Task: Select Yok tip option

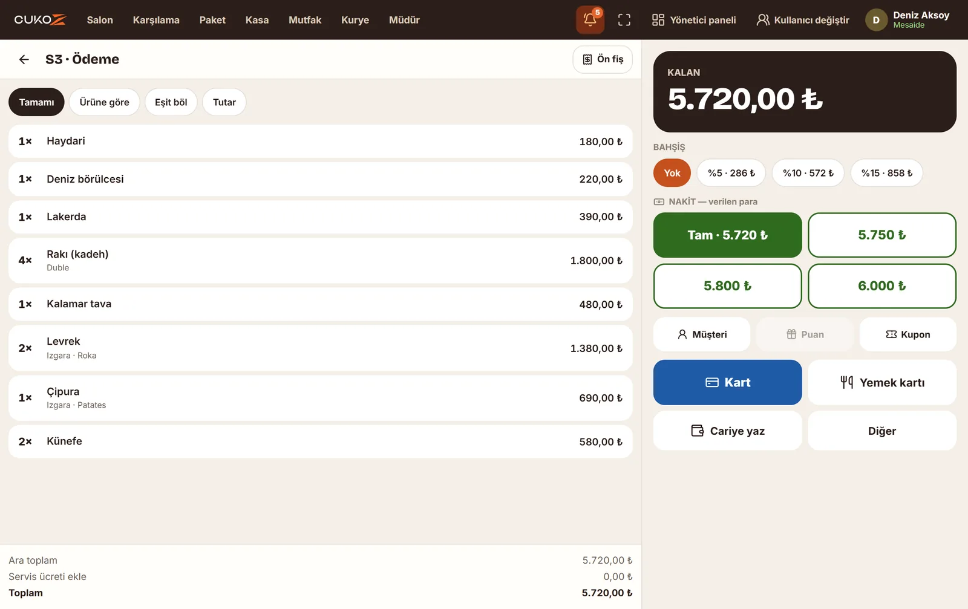Action: pyautogui.click(x=672, y=173)
